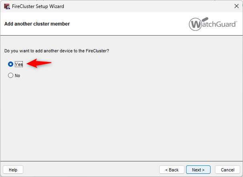The width and height of the screenshot is (243, 177).
Task: Open Help for this wizard page
Action: click(x=13, y=170)
